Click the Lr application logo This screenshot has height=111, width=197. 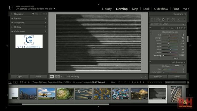(x=11, y=8)
